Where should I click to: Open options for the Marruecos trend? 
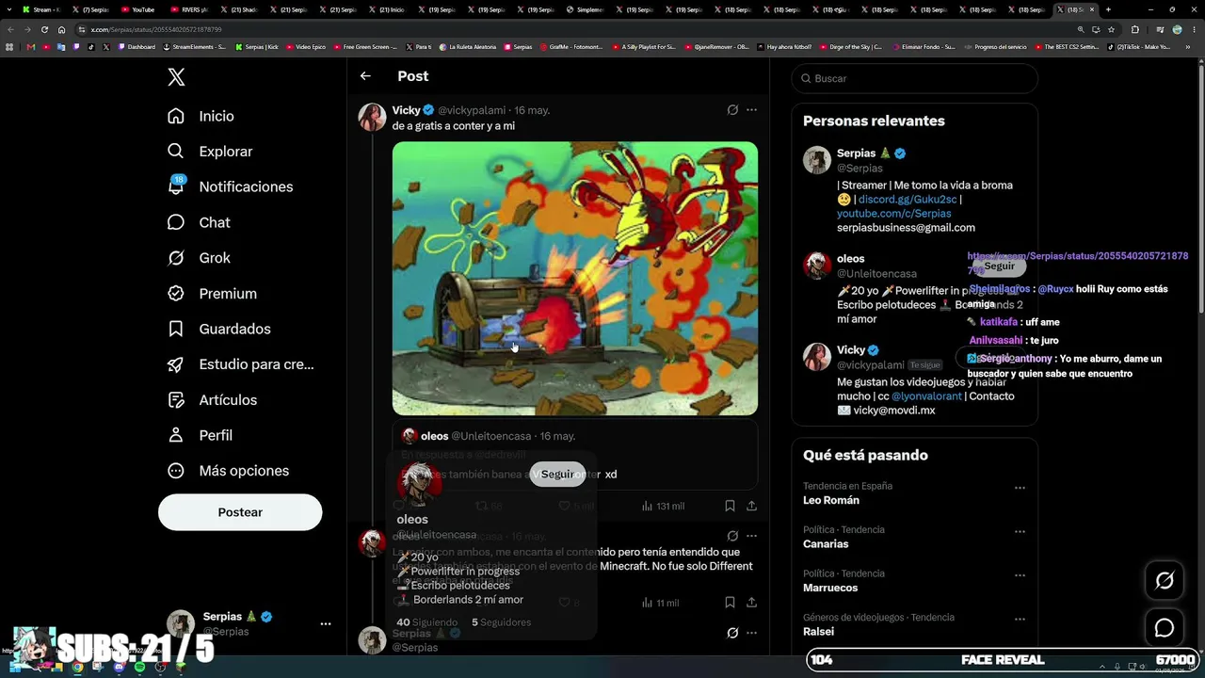point(1020,575)
